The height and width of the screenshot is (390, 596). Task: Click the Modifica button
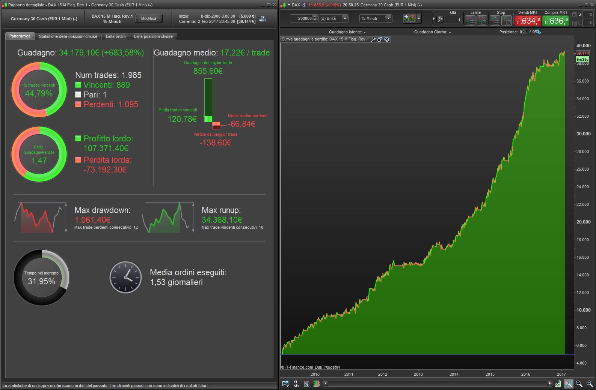(x=149, y=18)
